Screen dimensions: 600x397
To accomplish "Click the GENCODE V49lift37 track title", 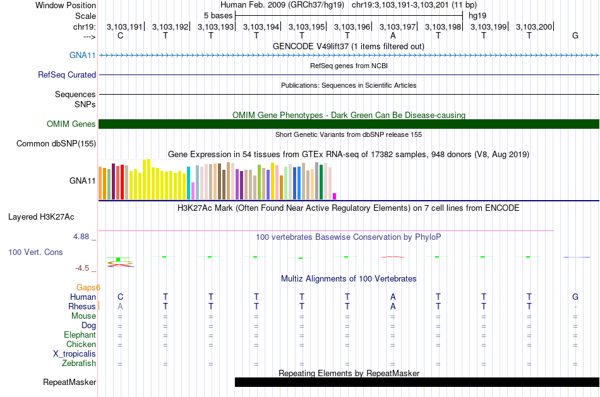I will [x=348, y=46].
